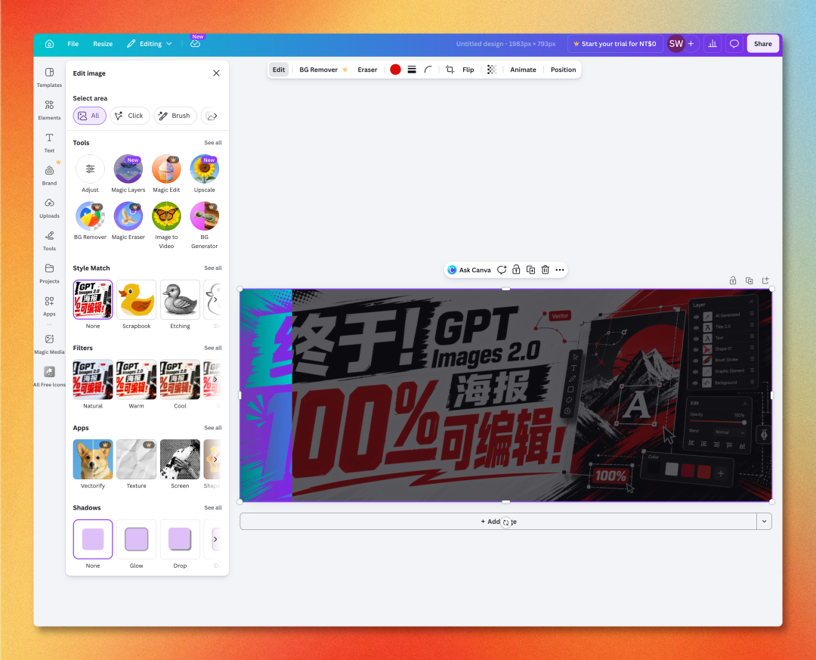Close the Edit image panel
The height and width of the screenshot is (660, 816).
coord(217,73)
